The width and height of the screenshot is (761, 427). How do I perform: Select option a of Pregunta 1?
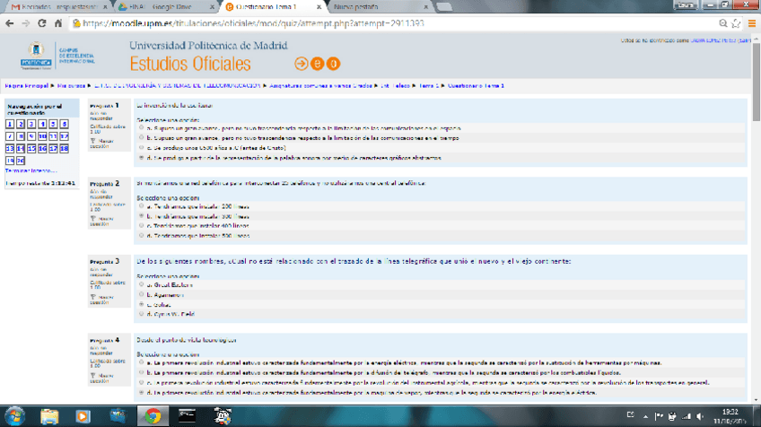point(142,128)
